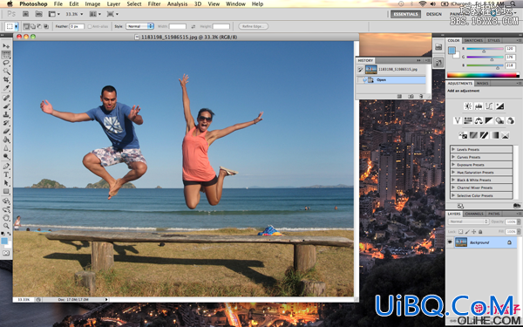Toggle visibility of Background layer

450,242
